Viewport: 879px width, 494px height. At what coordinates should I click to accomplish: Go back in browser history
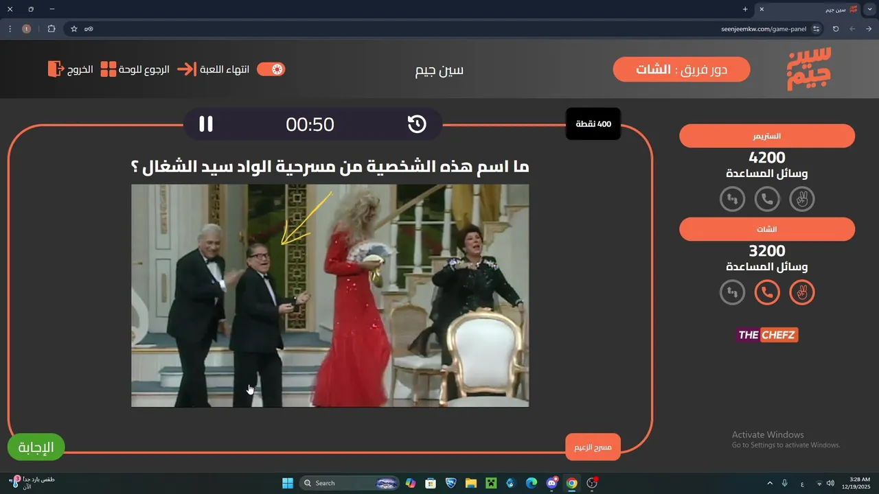[x=869, y=29]
